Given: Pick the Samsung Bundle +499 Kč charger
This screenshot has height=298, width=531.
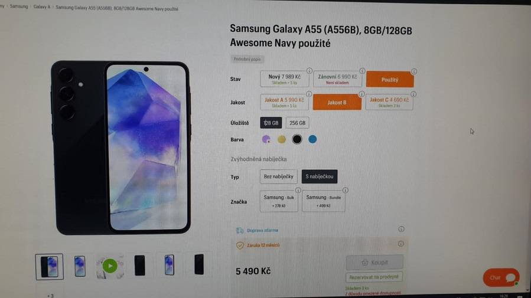Looking at the screenshot, I should pos(324,201).
